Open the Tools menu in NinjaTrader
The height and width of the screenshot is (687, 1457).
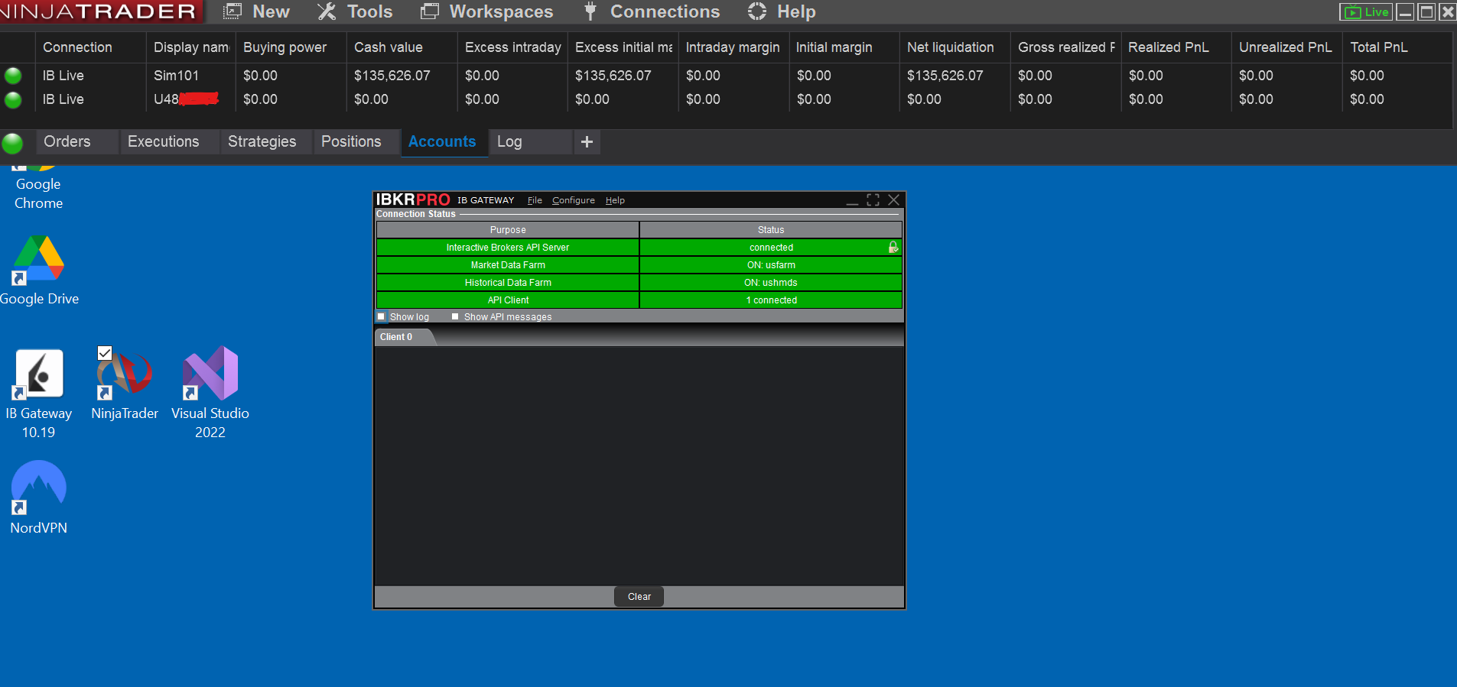click(x=356, y=11)
